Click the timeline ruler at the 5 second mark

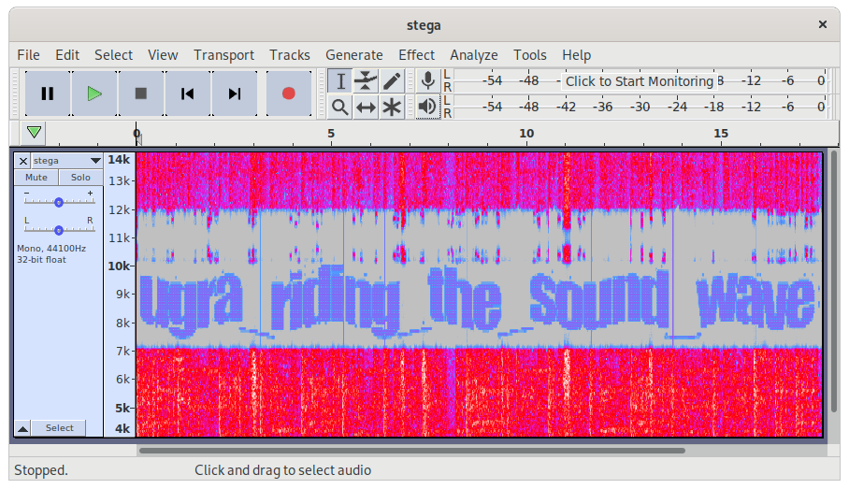click(331, 134)
